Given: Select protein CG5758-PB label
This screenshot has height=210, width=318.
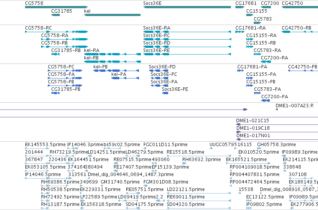Looking at the screenshot, I should click(61, 82).
